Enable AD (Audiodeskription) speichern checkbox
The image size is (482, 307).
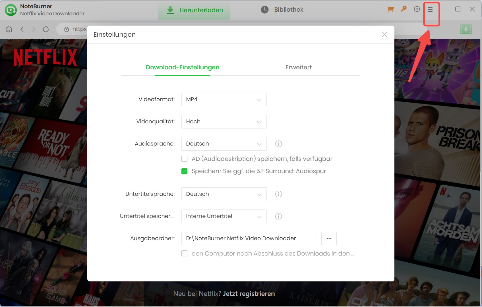[x=185, y=159]
